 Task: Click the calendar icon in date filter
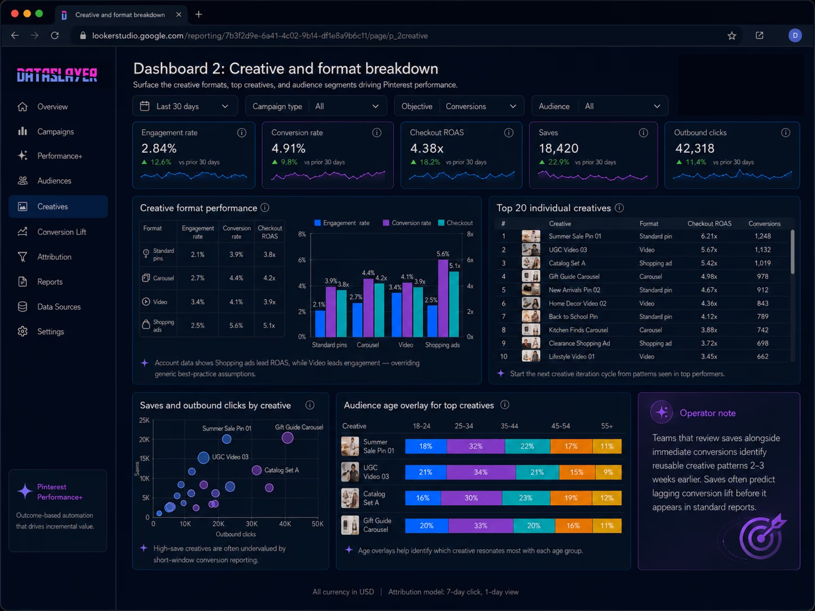coord(145,106)
